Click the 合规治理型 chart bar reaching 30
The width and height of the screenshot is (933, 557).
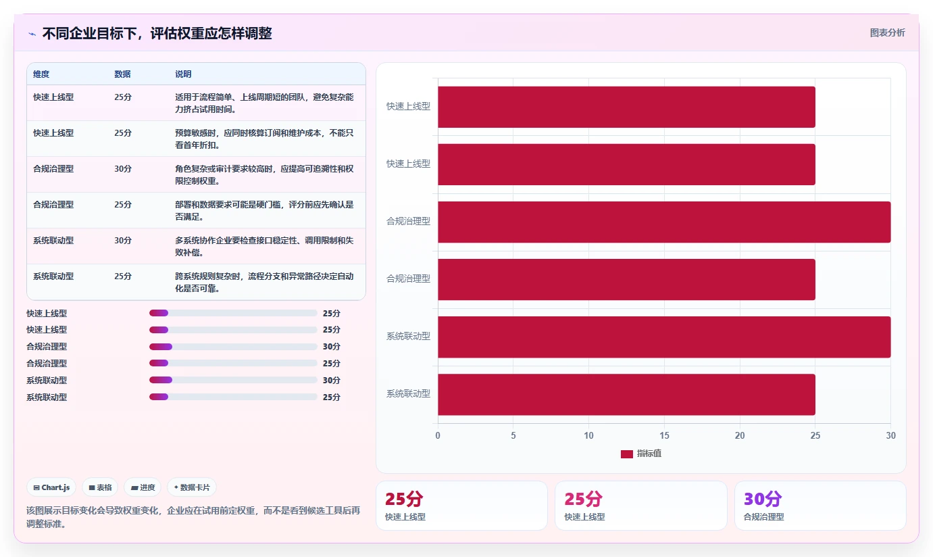tap(664, 222)
